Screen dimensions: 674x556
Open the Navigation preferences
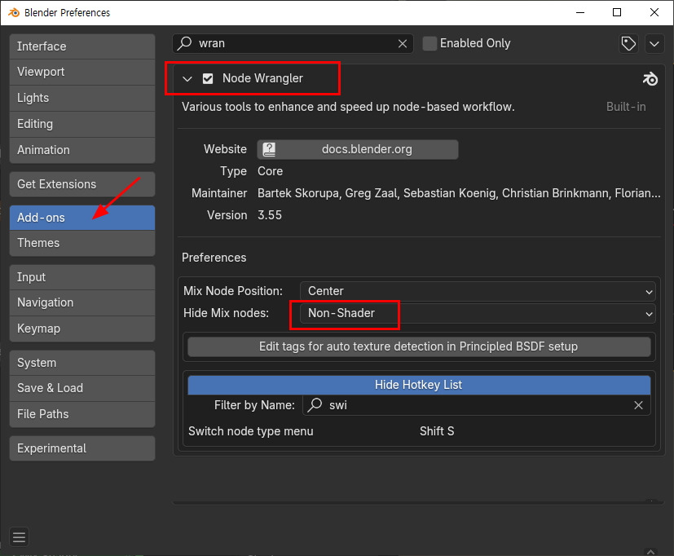(x=82, y=302)
